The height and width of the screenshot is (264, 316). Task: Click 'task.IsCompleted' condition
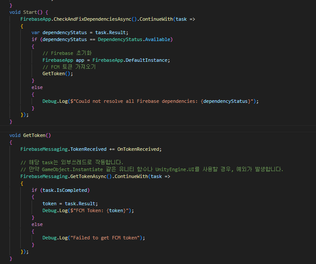coord(65,190)
